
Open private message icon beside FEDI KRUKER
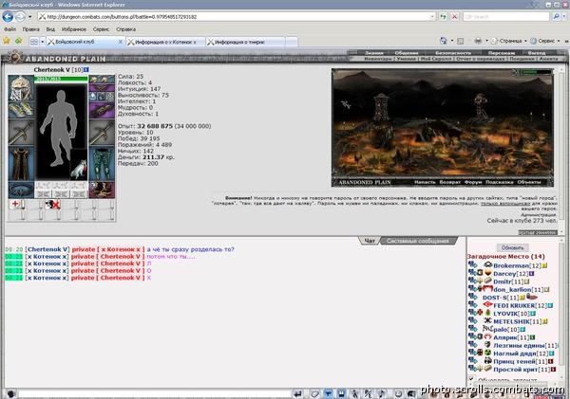pos(472,305)
